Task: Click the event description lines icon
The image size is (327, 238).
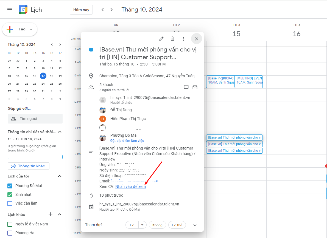Action: (91, 151)
